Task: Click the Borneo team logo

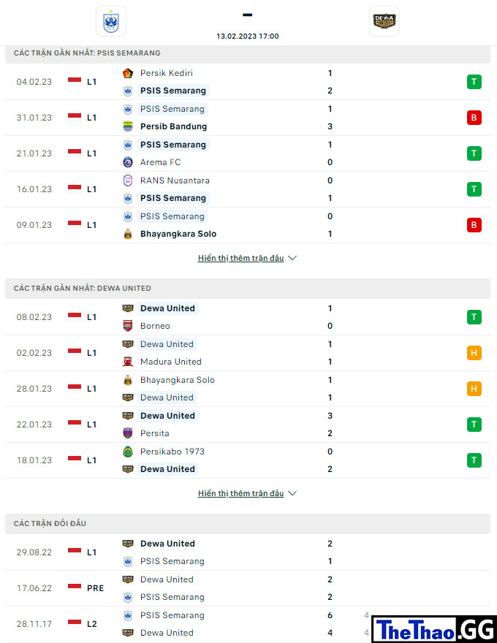Action: (128, 326)
